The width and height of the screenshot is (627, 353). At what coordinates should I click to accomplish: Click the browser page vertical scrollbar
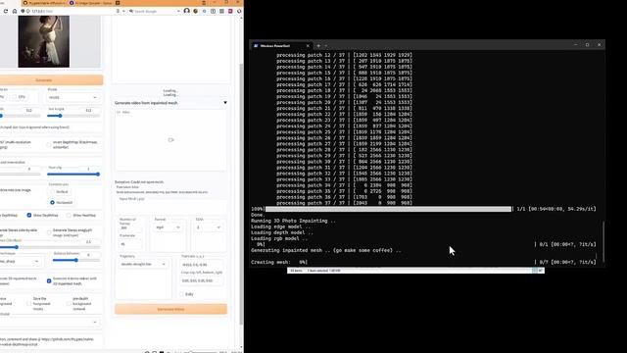[x=241, y=194]
